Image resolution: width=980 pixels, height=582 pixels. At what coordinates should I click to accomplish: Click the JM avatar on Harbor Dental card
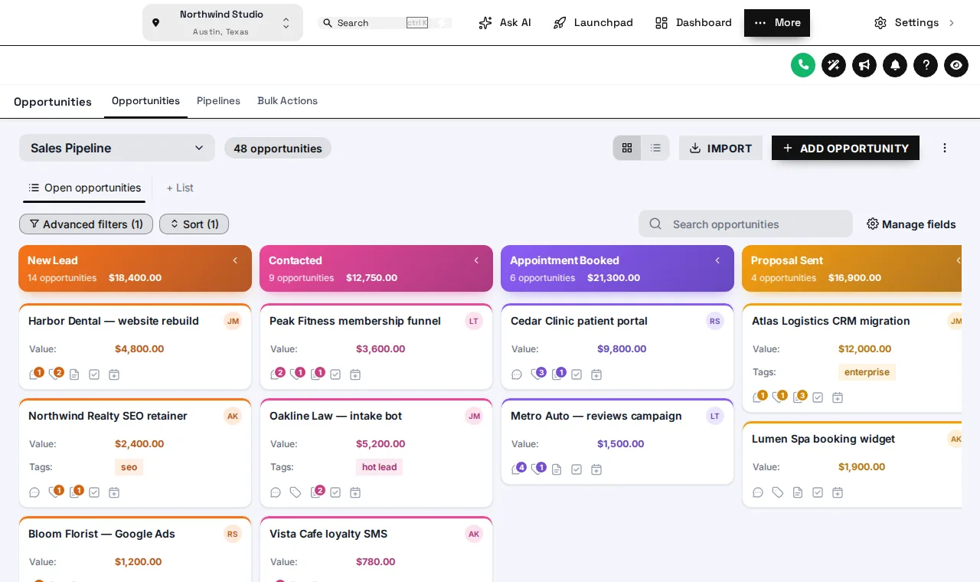pos(233,322)
